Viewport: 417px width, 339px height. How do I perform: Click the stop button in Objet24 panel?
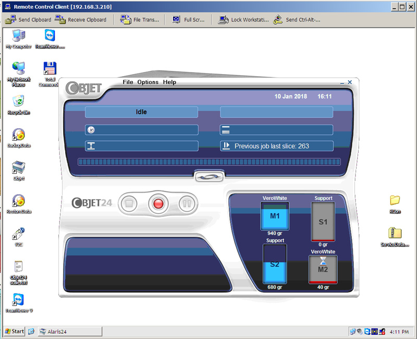pyautogui.click(x=129, y=203)
